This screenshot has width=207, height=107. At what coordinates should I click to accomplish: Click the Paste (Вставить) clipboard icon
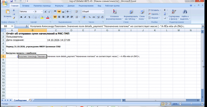8,12
